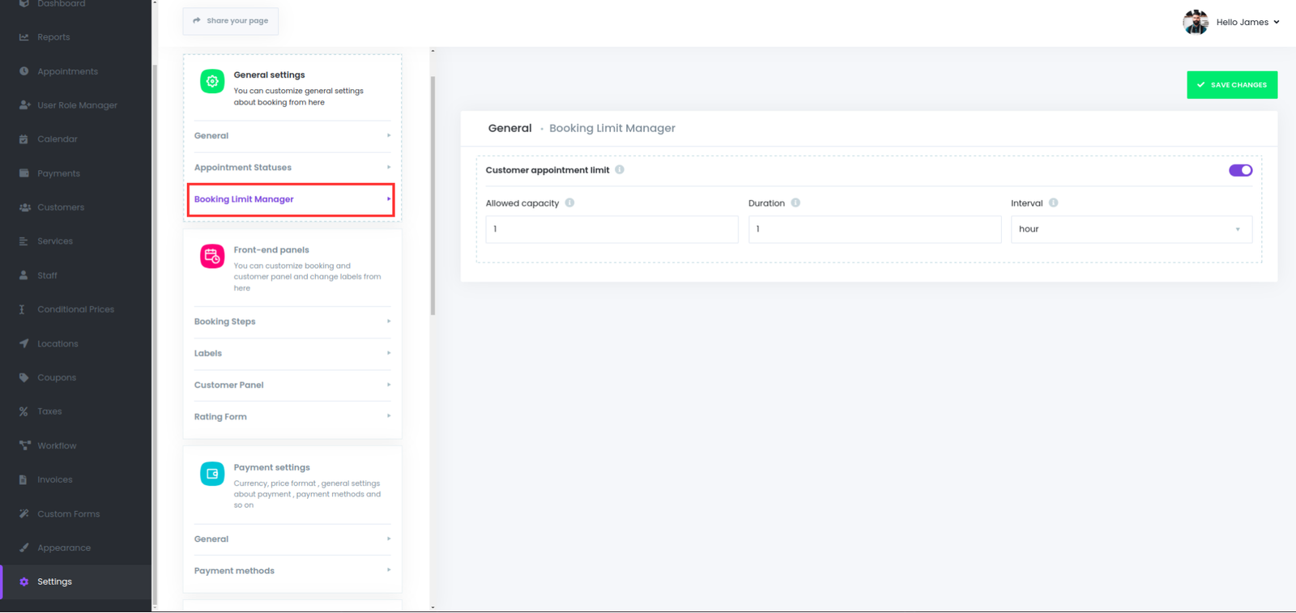
Task: Open the Interval dropdown showing hour
Action: pyautogui.click(x=1131, y=229)
